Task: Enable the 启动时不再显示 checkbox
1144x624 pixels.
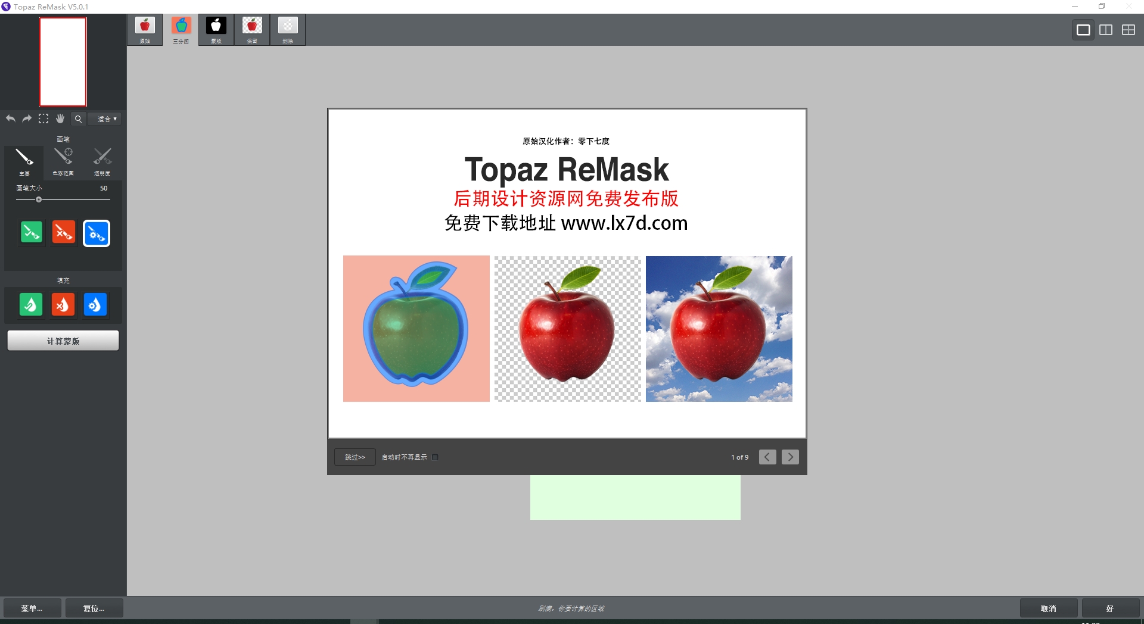Action: tap(435, 457)
